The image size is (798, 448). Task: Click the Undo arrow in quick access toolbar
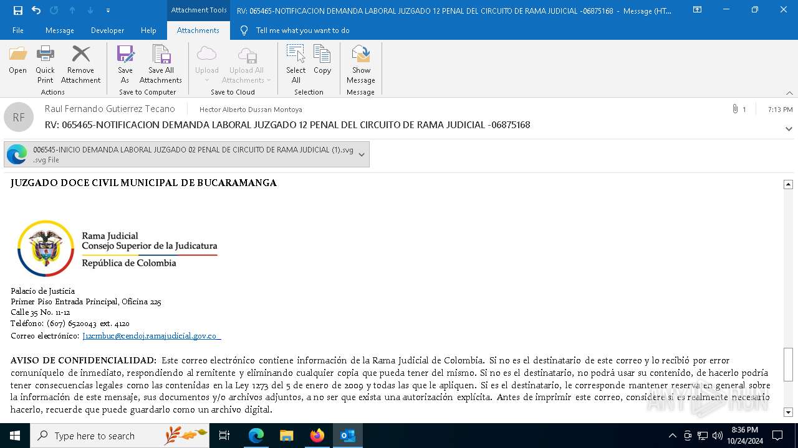[x=36, y=10]
